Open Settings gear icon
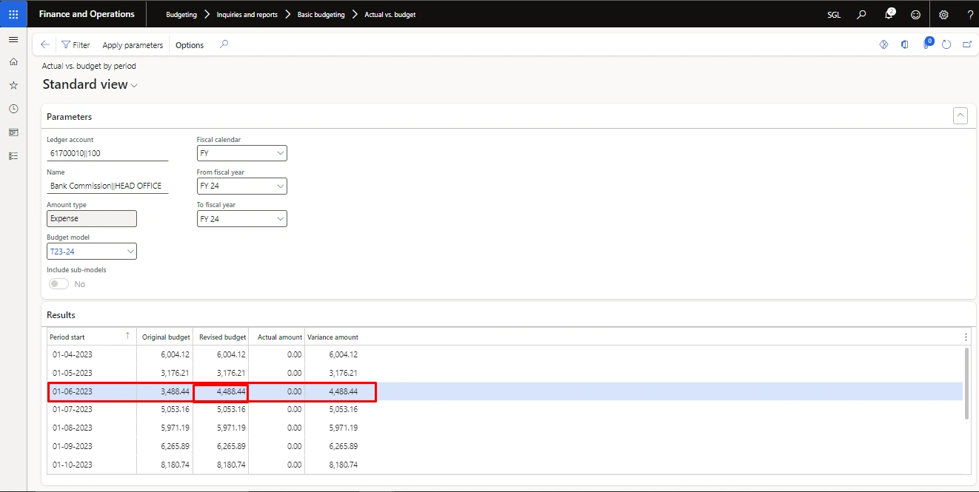Viewport: 979px width, 492px height. [943, 14]
